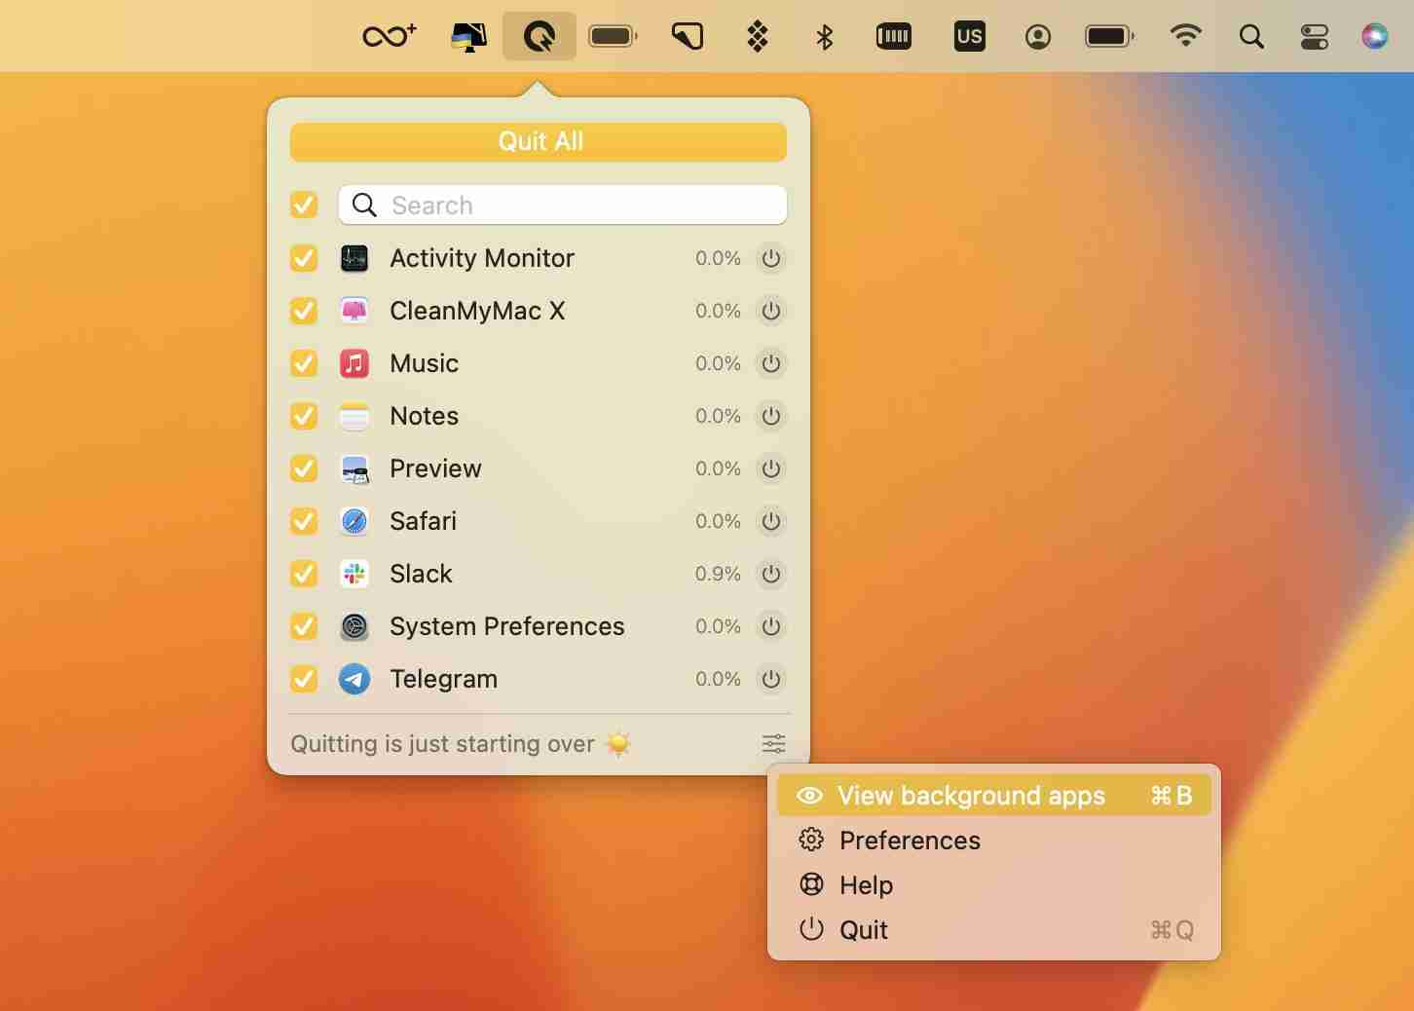Click the Quit All icon in the menu bar
This screenshot has width=1414, height=1011.
[x=539, y=36]
